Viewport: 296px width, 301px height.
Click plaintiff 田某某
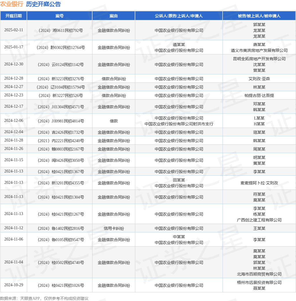179,180
